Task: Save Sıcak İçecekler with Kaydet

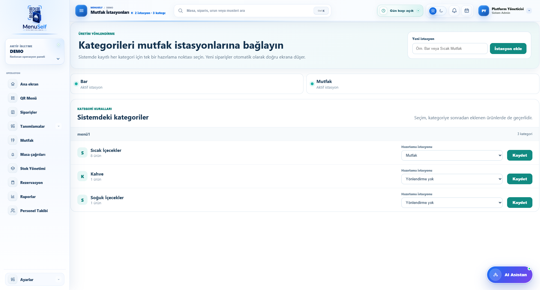Action: [x=519, y=155]
